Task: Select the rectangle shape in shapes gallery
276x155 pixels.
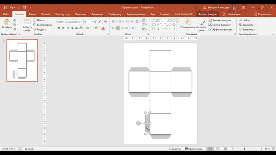Action: coord(170,21)
